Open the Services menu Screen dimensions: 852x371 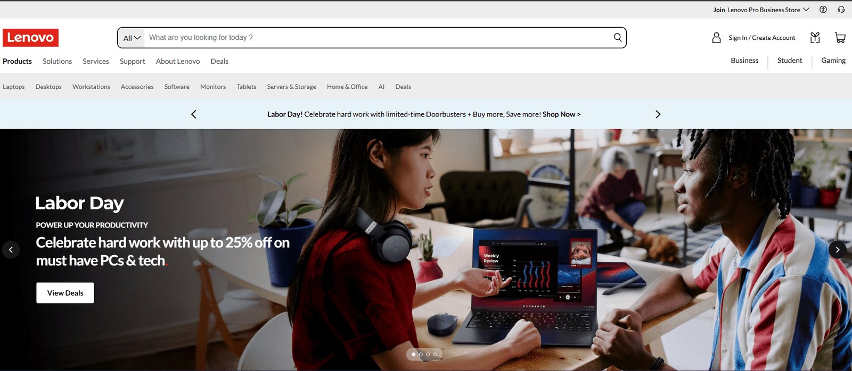[96, 61]
